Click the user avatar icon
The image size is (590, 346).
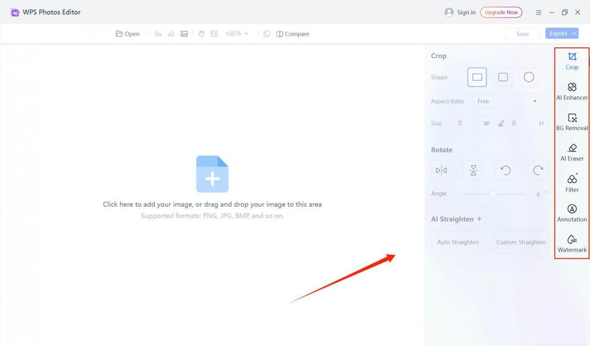pos(449,12)
